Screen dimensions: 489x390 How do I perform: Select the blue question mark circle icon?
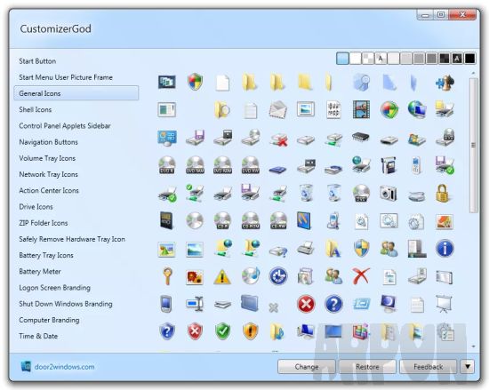(333, 304)
